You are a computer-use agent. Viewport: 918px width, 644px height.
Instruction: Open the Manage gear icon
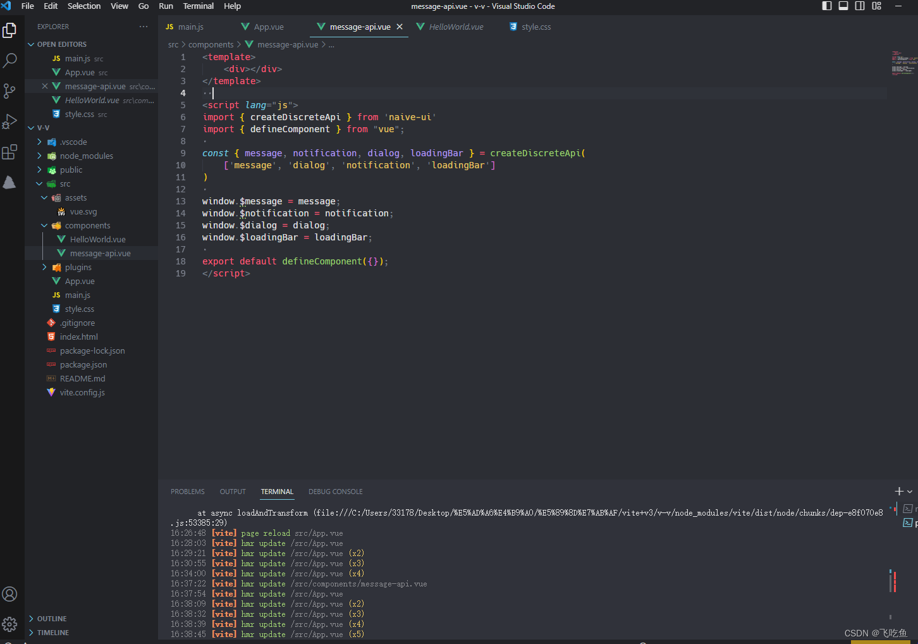point(9,624)
